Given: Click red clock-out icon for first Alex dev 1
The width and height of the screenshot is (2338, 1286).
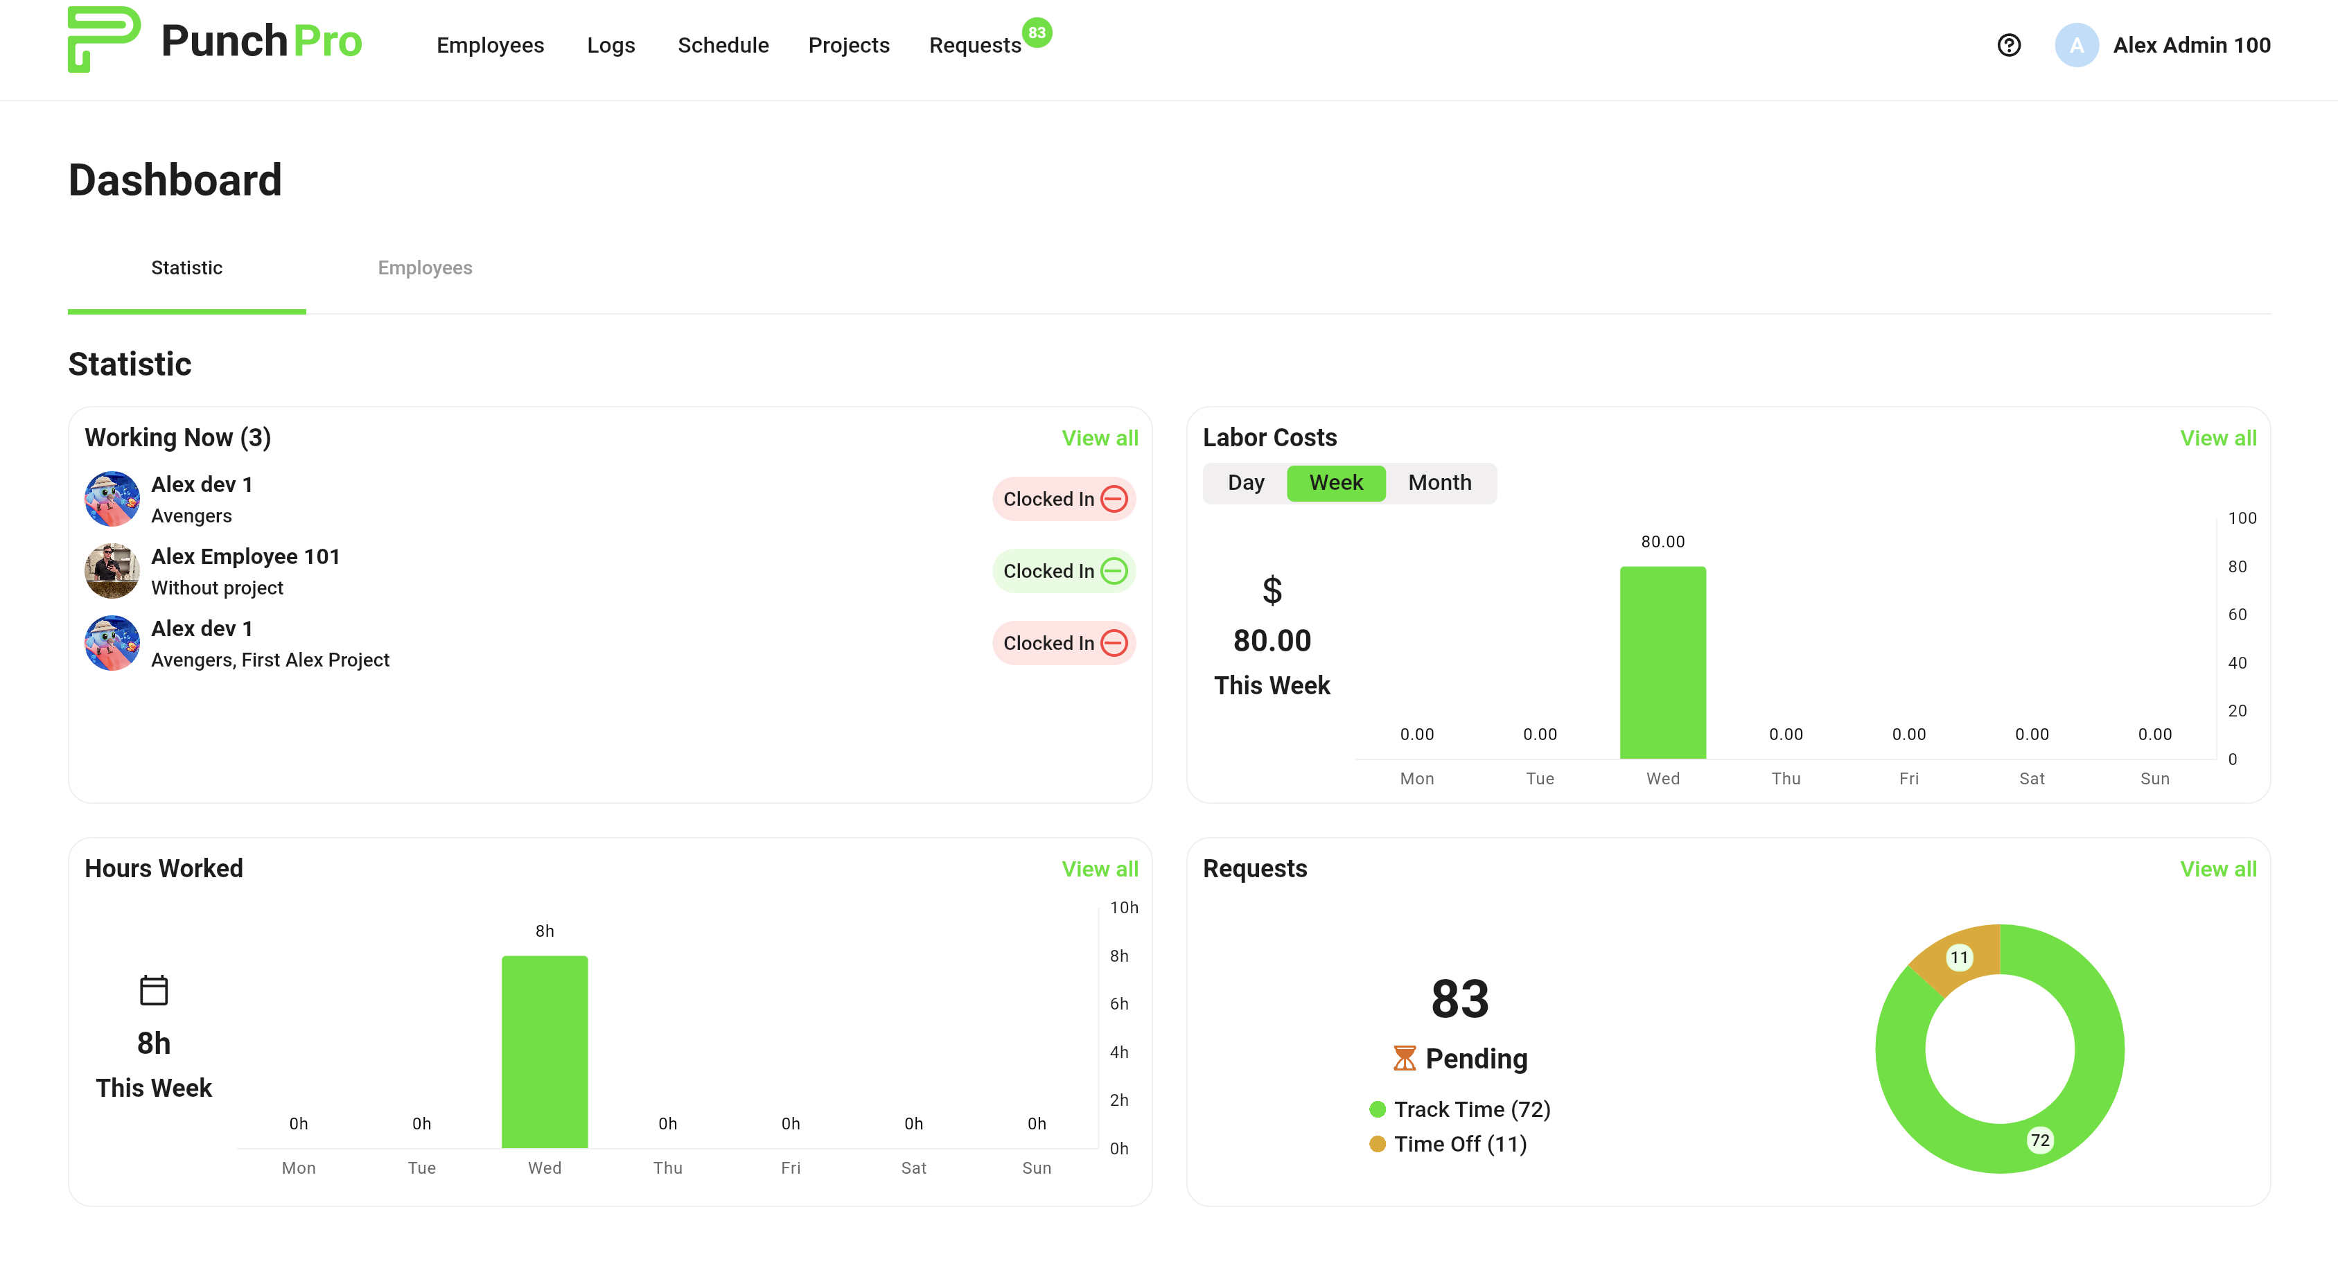Looking at the screenshot, I should point(1114,499).
